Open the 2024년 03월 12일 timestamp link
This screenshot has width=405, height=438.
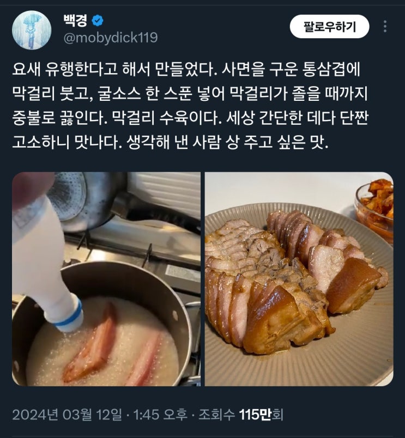(x=67, y=415)
